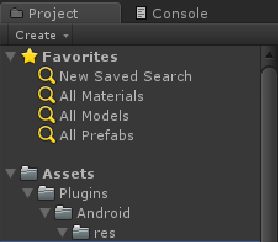Click the yellow Favorites star icon

[x=30, y=56]
